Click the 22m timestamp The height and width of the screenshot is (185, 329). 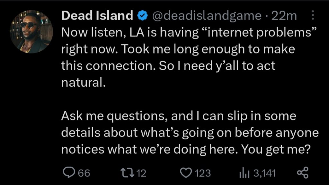click(284, 16)
